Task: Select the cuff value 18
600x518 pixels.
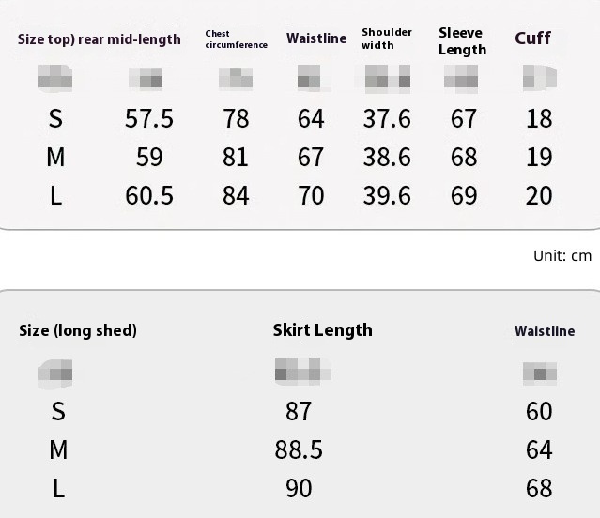Action: coord(539,118)
